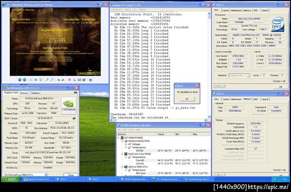Collapse the GeForce 9800 GTX+ node
This screenshot has width=291, height=192.
point(122,167)
